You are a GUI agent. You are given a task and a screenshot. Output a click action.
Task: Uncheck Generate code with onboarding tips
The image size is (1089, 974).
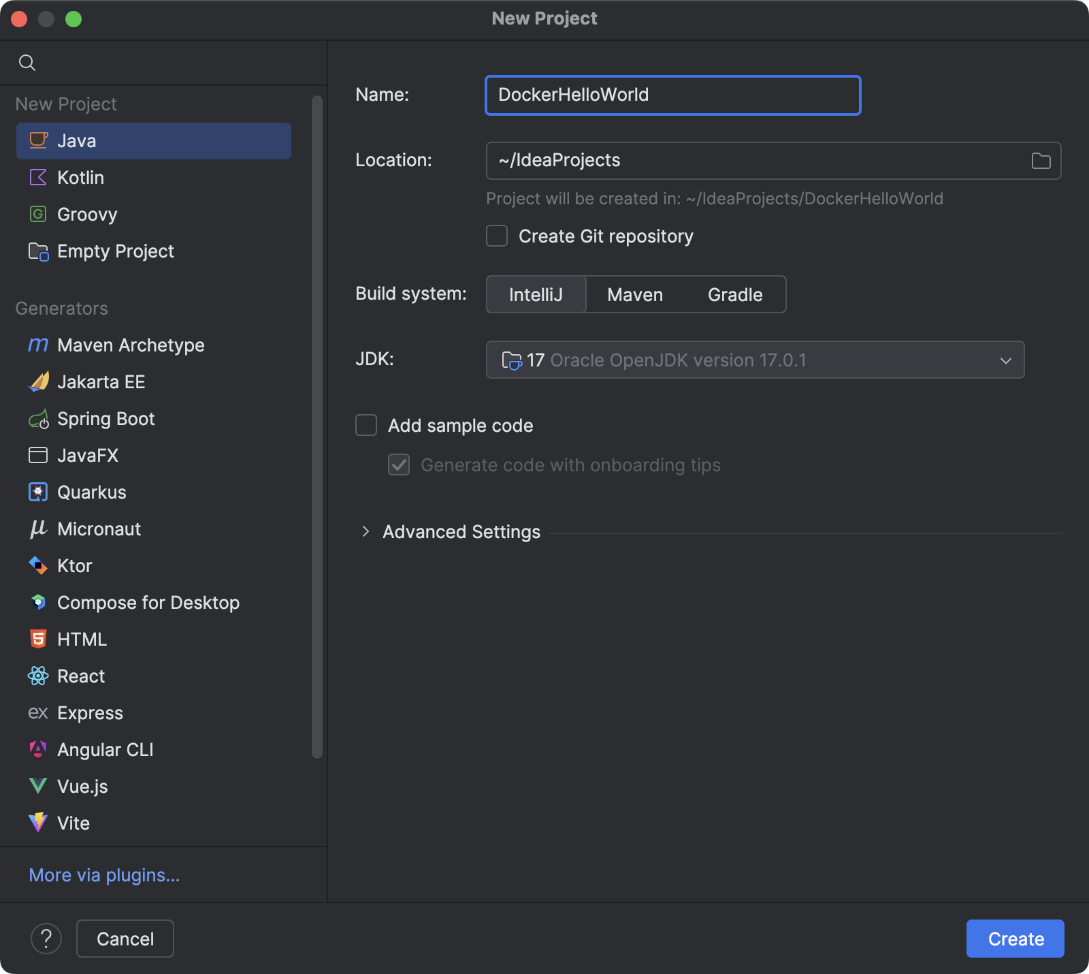tap(398, 465)
